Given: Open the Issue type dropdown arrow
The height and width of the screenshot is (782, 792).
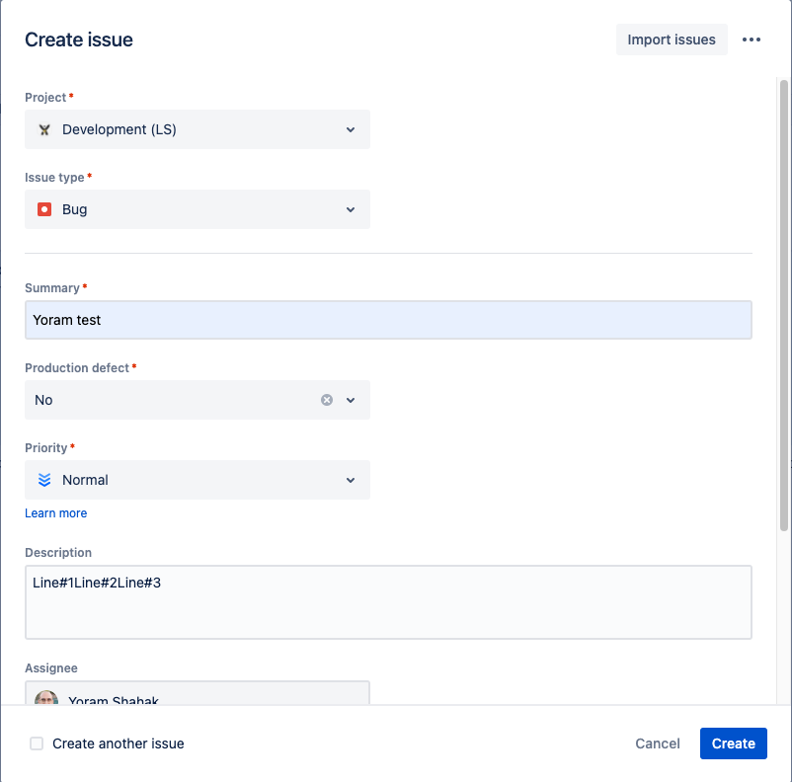Looking at the screenshot, I should 351,209.
